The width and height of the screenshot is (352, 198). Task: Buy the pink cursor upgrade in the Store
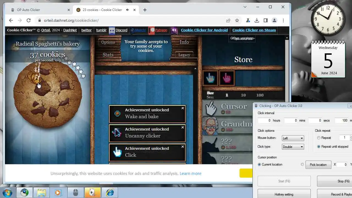[227, 78]
